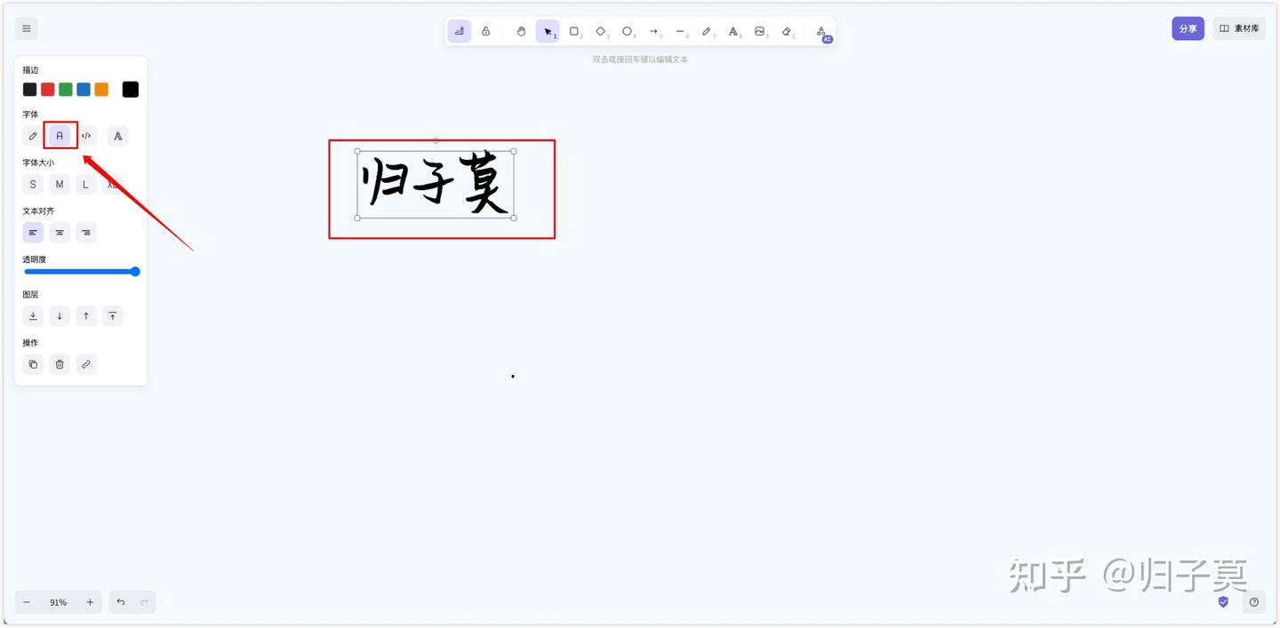Set font size to S
The width and height of the screenshot is (1280, 628).
pyautogui.click(x=33, y=185)
